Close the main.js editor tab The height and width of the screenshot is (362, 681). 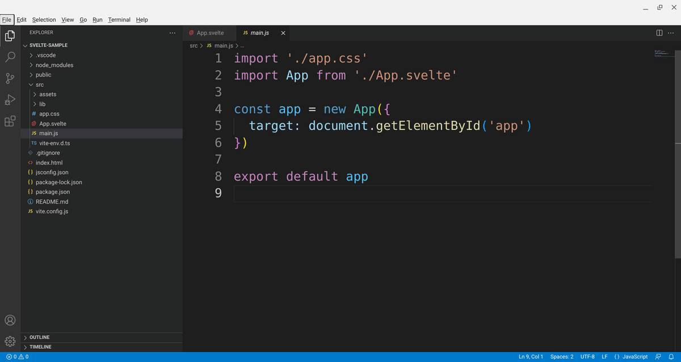(283, 33)
